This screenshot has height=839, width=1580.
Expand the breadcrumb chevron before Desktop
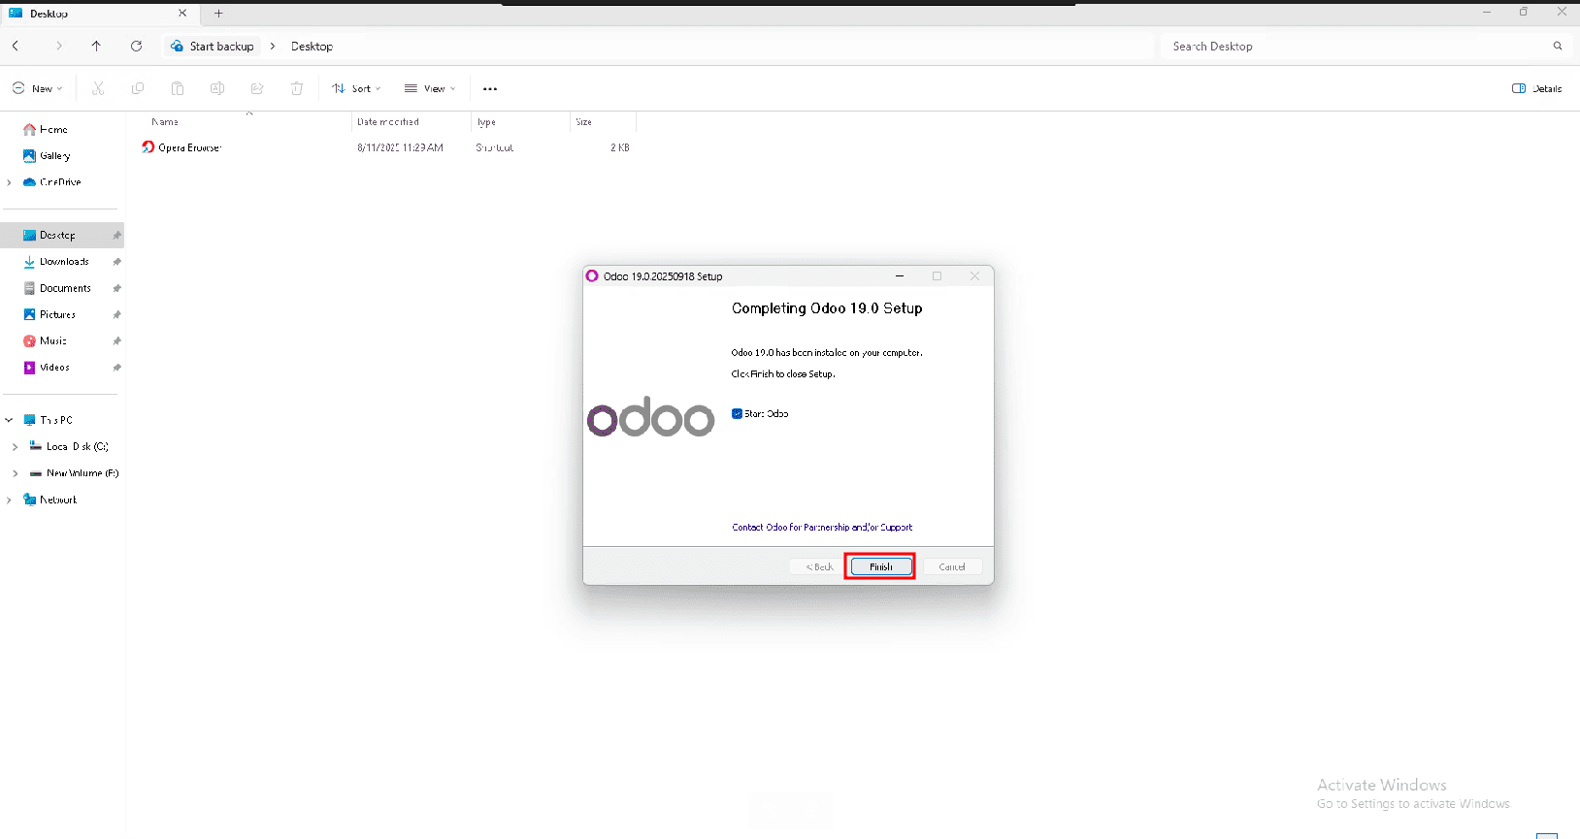point(273,46)
